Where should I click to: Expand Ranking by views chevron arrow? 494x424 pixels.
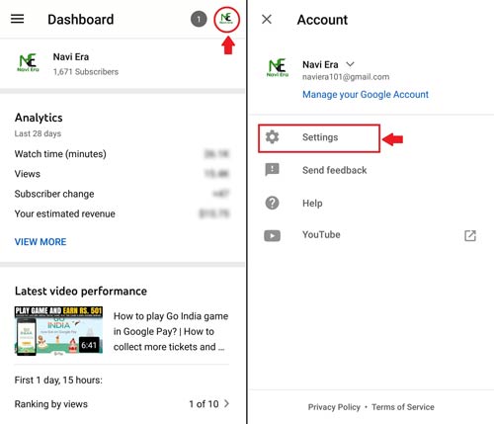point(226,403)
